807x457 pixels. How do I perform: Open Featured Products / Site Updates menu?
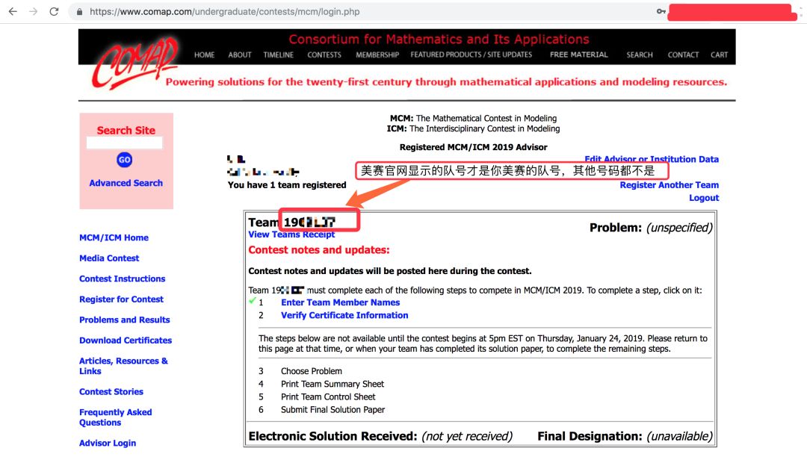(x=471, y=55)
